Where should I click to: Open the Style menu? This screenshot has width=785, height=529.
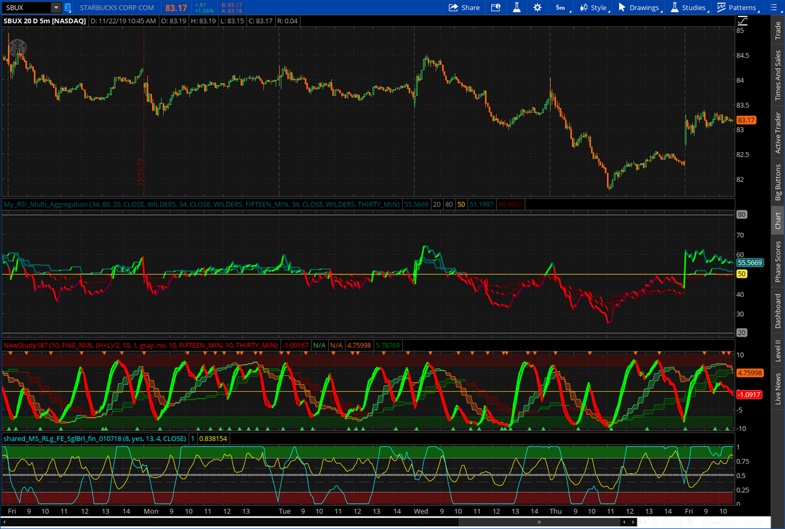point(593,8)
